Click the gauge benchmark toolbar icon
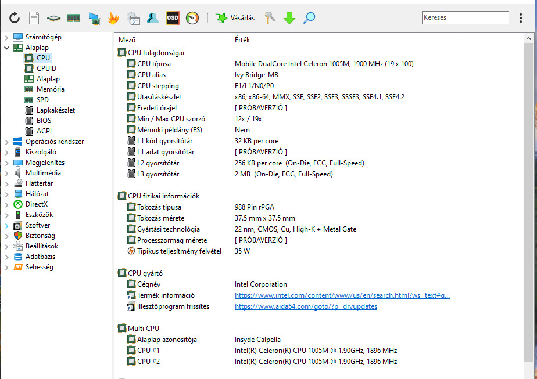 pos(192,18)
